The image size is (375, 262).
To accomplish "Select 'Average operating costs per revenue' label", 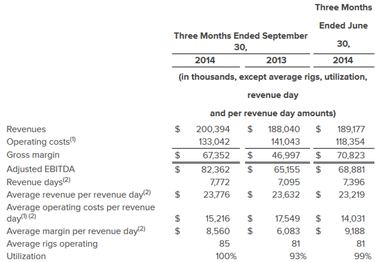I will pyautogui.click(x=81, y=207).
